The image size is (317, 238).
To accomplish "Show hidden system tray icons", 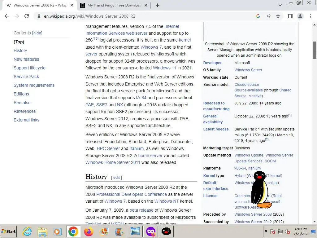I will [x=266, y=231].
